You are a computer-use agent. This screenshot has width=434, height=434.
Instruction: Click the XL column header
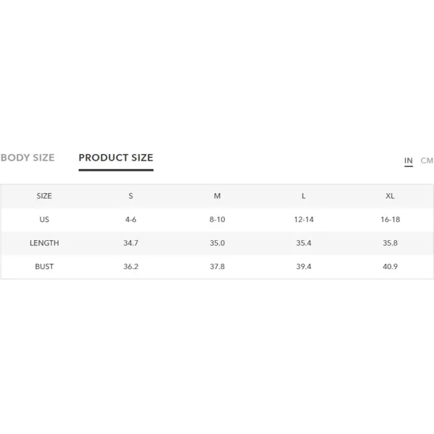(390, 196)
